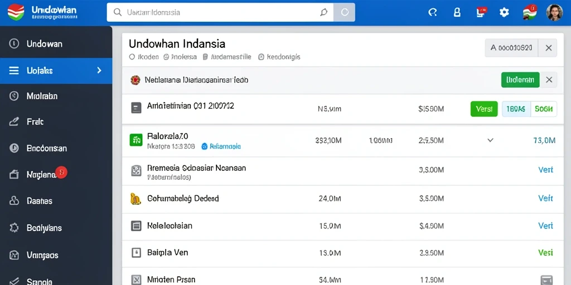
Task: Open the settings gear in top bar
Action: click(504, 12)
